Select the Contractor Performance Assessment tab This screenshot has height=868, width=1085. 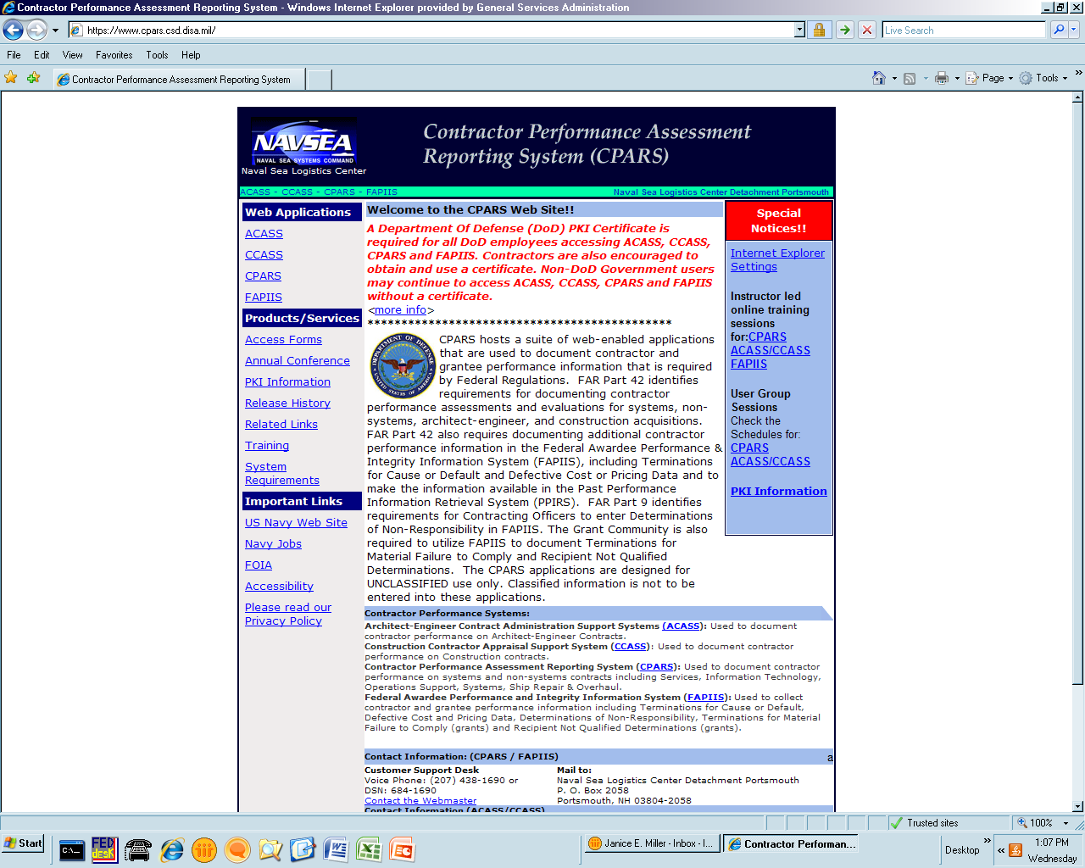click(x=179, y=80)
